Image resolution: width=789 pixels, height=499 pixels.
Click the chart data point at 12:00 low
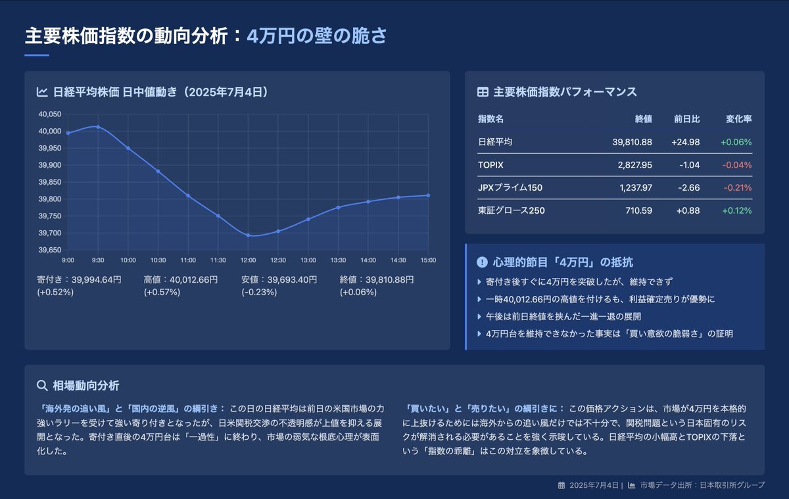[248, 235]
